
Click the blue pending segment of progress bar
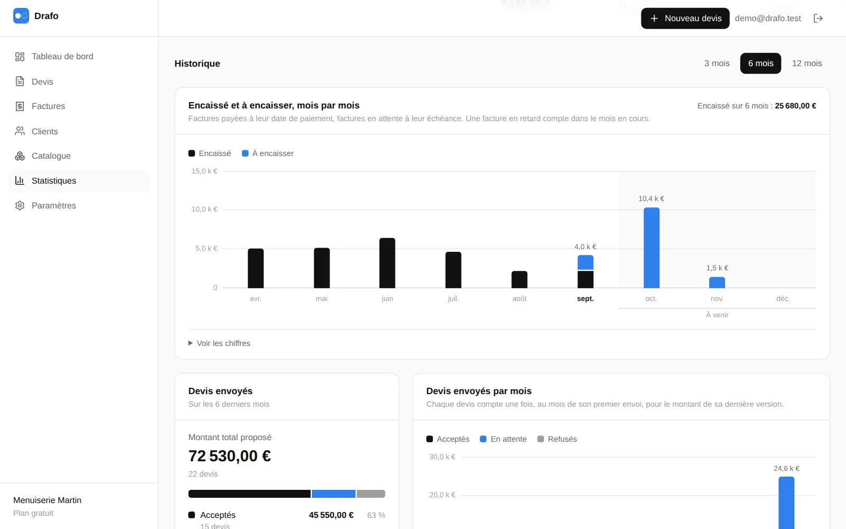point(334,494)
